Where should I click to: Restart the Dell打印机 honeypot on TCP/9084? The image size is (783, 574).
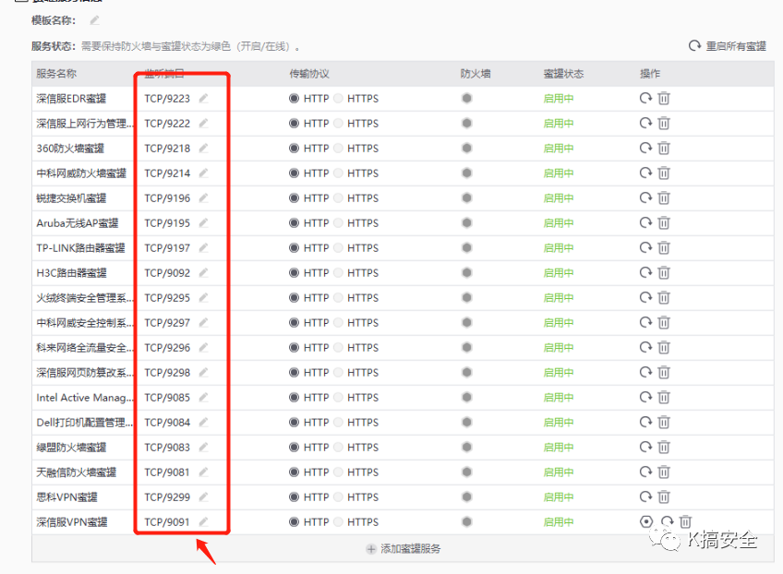(x=645, y=423)
